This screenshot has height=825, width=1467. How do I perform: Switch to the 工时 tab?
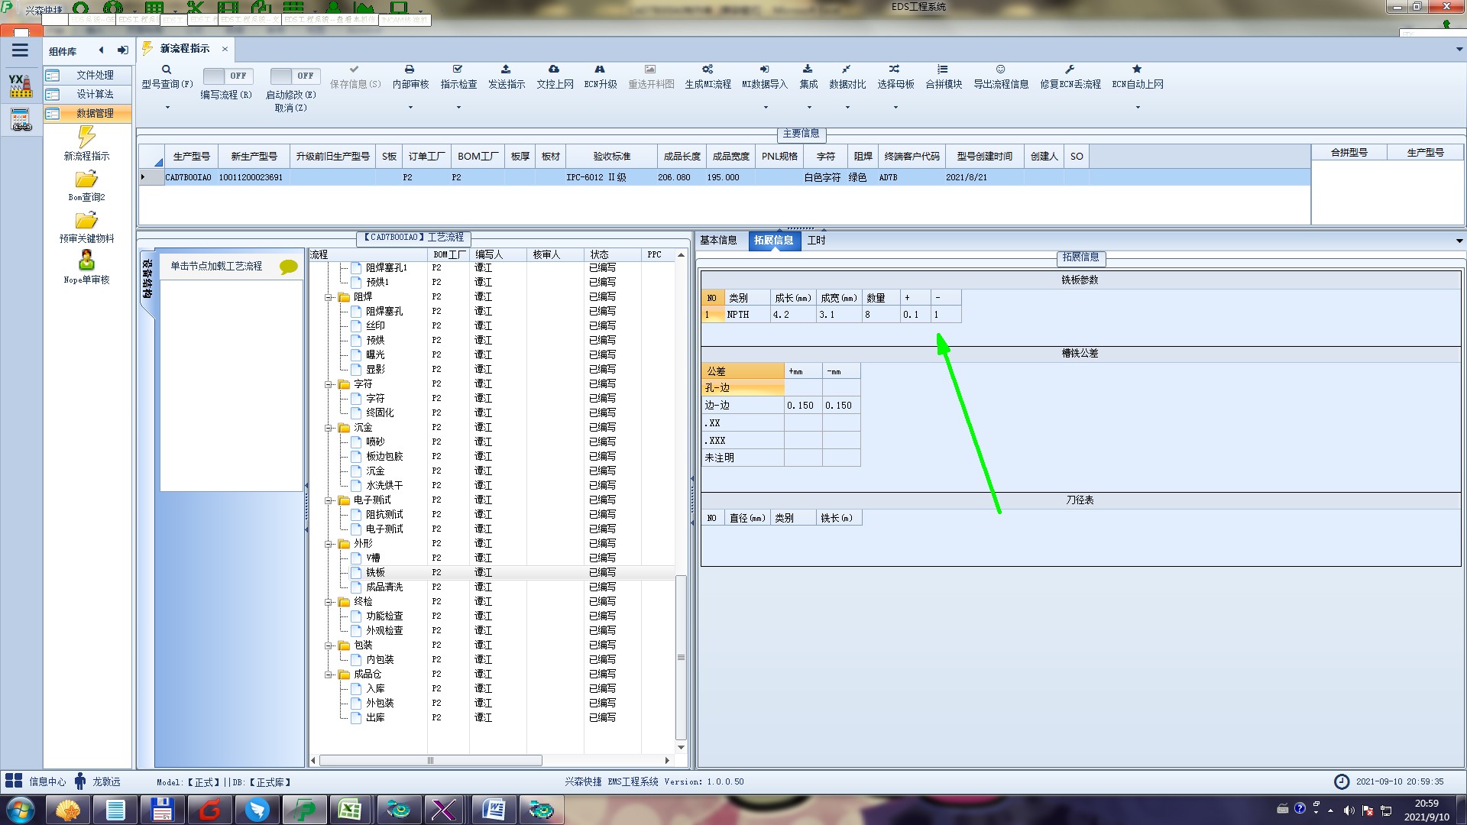(x=817, y=240)
